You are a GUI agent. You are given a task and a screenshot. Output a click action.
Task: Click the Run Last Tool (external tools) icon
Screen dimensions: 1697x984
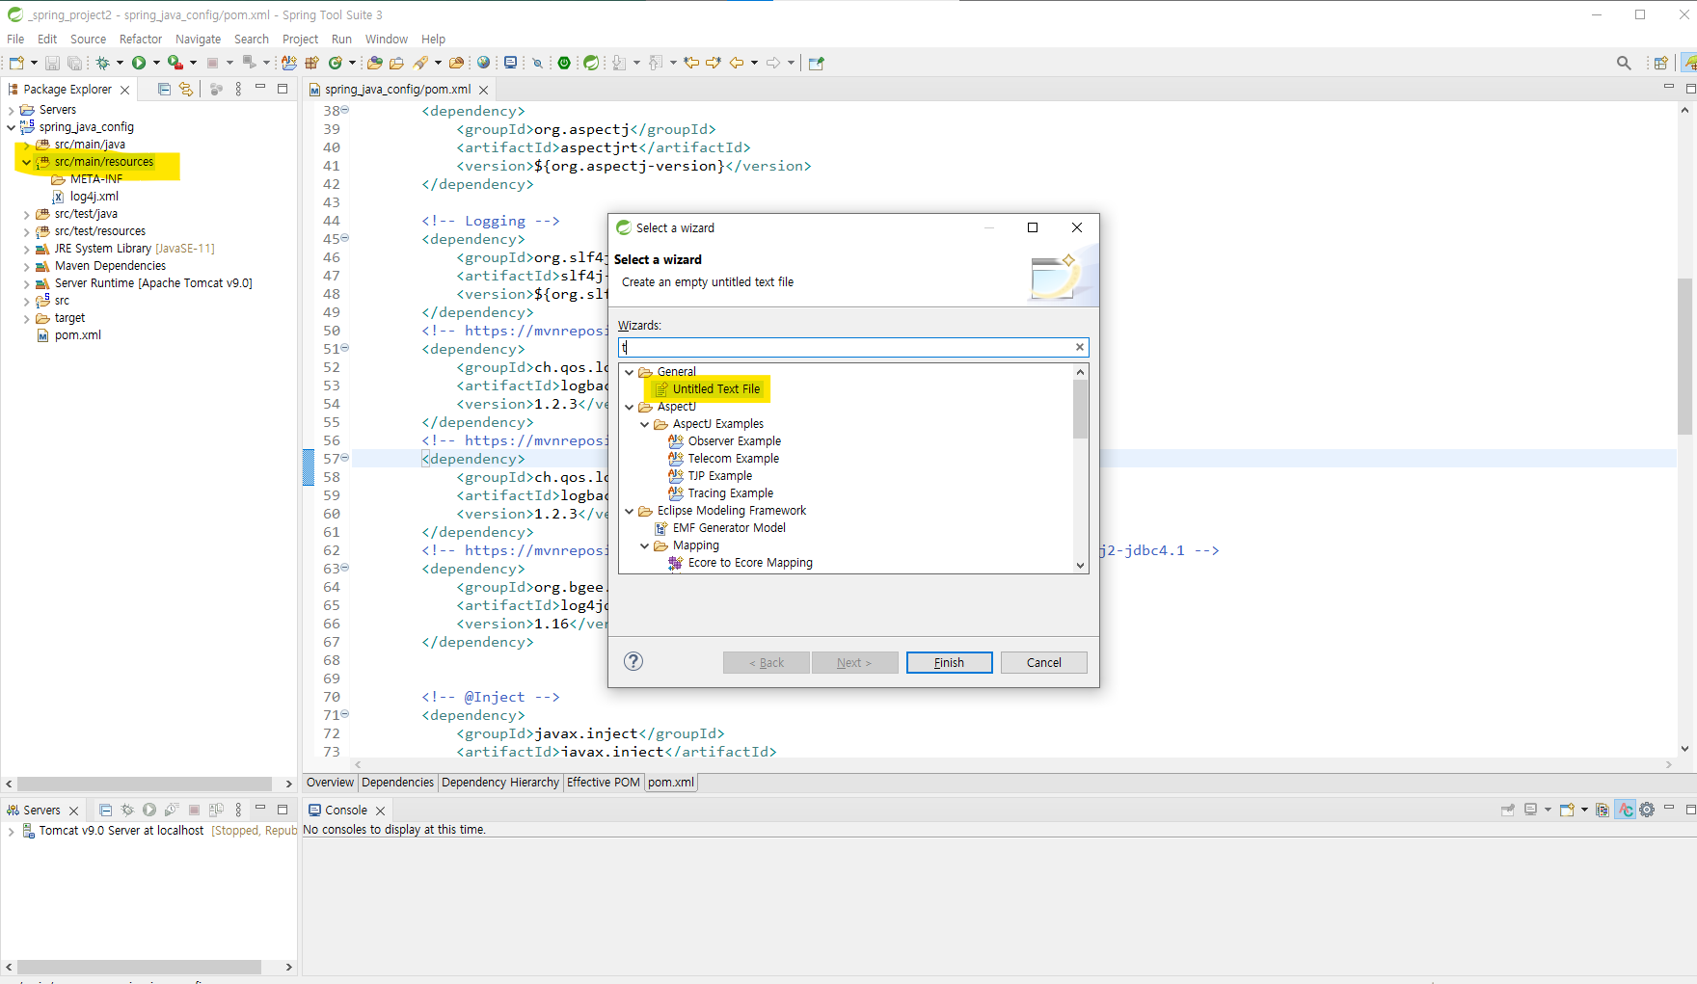[175, 63]
